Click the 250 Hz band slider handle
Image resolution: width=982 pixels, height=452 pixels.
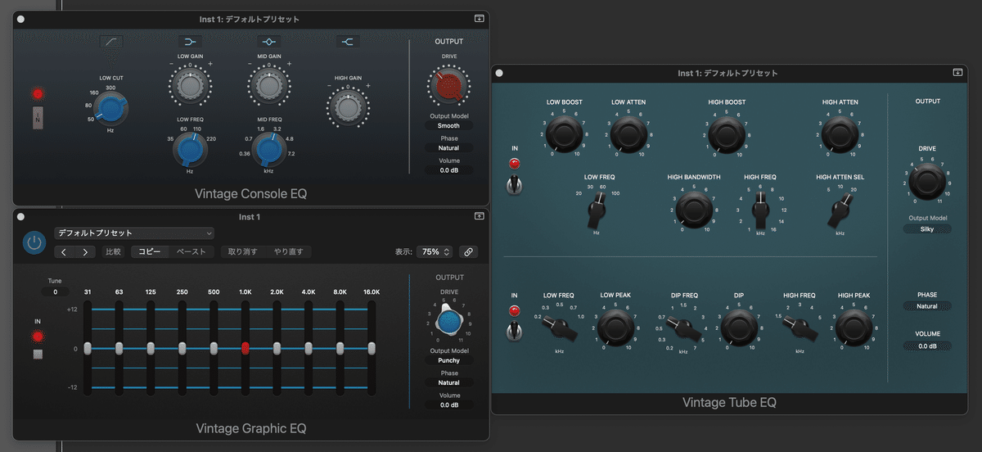pyautogui.click(x=182, y=348)
